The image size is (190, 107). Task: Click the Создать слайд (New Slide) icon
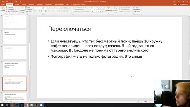click(x=22, y=8)
